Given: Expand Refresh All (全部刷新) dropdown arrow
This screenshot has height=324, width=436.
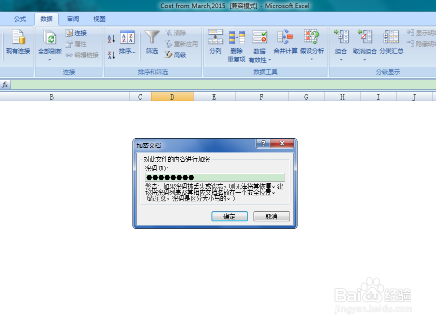Looking at the screenshot, I should [50, 60].
